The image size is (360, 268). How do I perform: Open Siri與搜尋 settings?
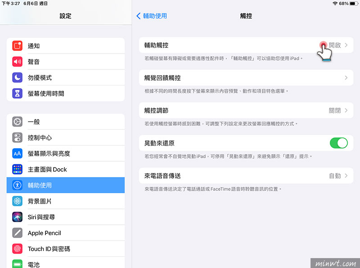coord(66,217)
